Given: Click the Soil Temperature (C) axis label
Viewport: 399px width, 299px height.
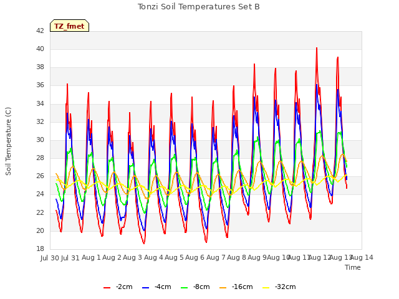Looking at the screenshot, I should click(8, 141).
